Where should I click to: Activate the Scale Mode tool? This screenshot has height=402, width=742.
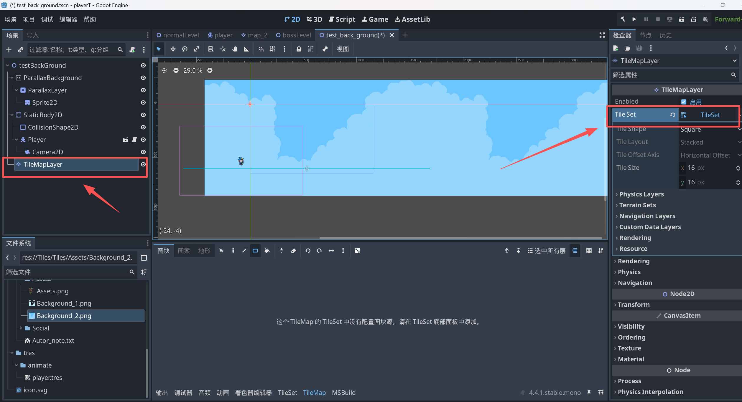[197, 49]
